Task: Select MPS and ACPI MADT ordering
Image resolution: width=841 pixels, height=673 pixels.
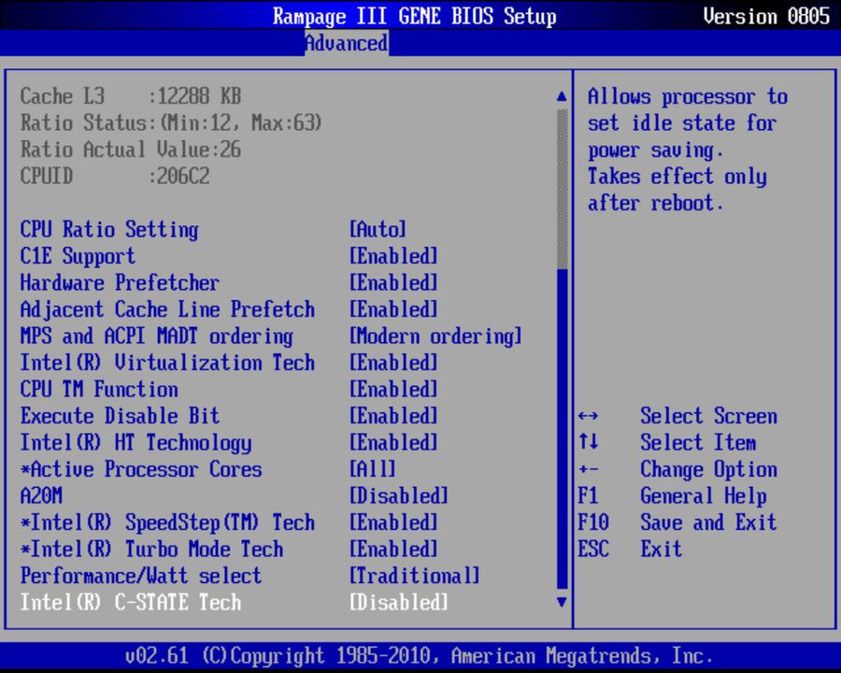Action: coord(157,336)
